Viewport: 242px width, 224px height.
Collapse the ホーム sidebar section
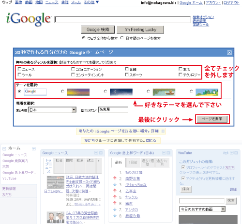click(x=4, y=149)
